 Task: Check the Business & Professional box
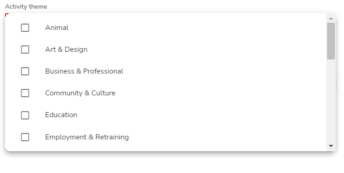(x=25, y=71)
